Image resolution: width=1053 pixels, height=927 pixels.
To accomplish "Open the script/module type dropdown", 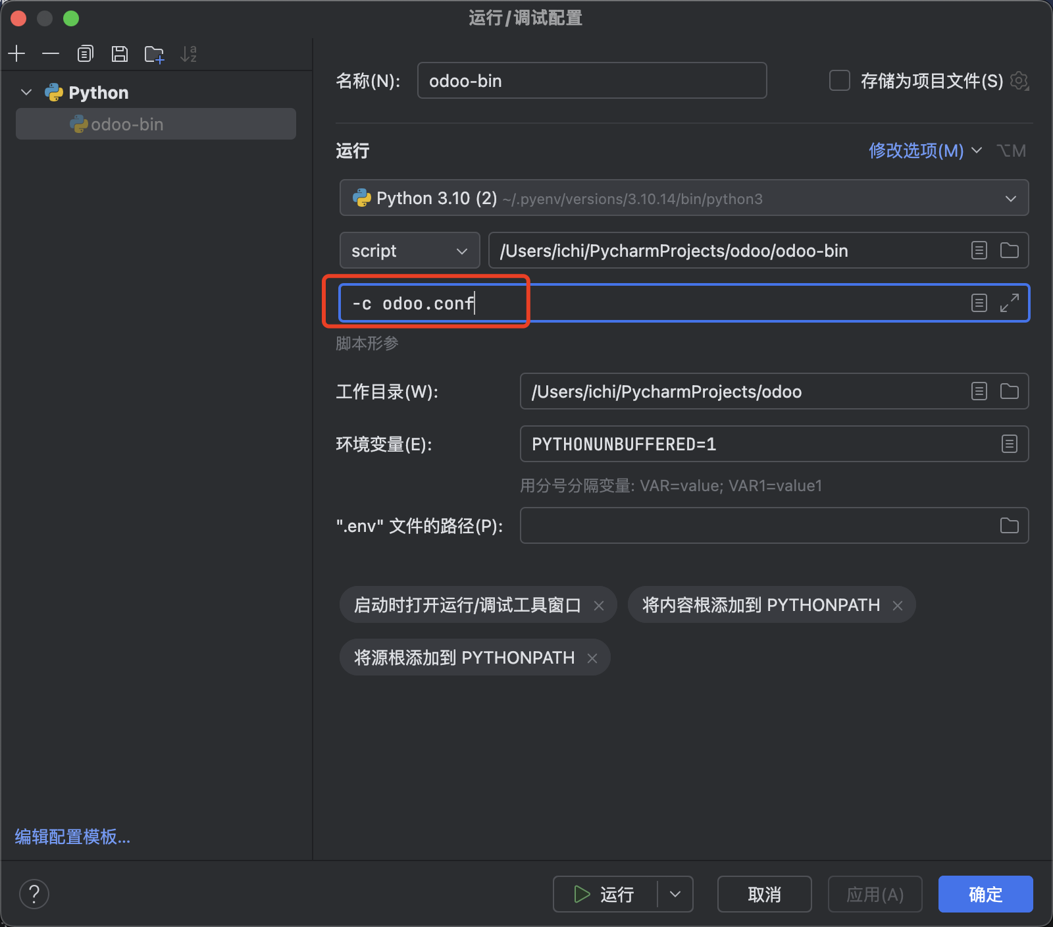I will pyautogui.click(x=409, y=250).
